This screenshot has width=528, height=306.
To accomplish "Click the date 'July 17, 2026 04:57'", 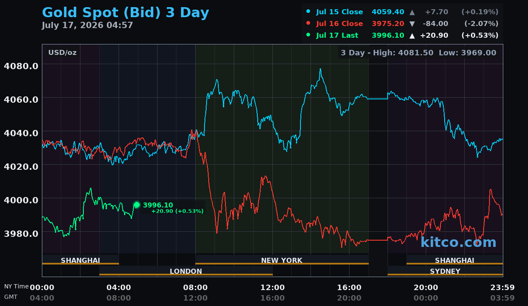I will coord(87,25).
